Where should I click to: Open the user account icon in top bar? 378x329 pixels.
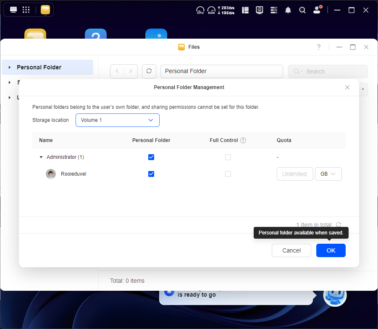click(317, 10)
